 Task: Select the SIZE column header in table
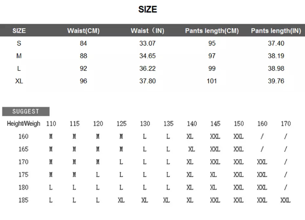[x=19, y=31]
